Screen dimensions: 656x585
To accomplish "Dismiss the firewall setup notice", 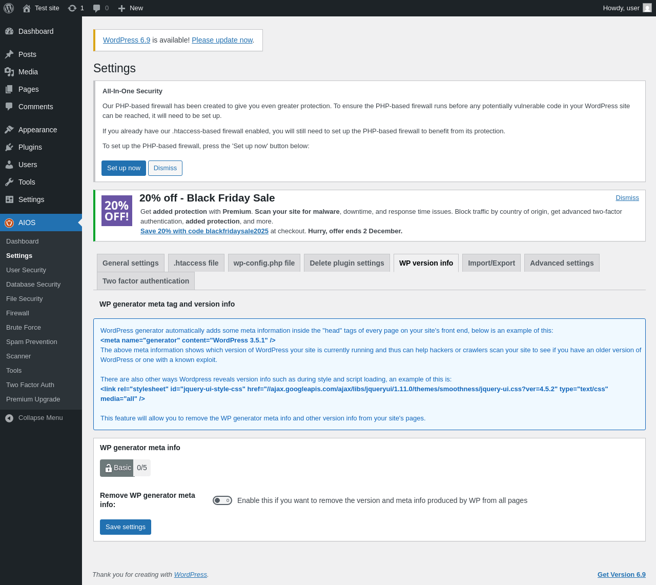I will (x=165, y=168).
